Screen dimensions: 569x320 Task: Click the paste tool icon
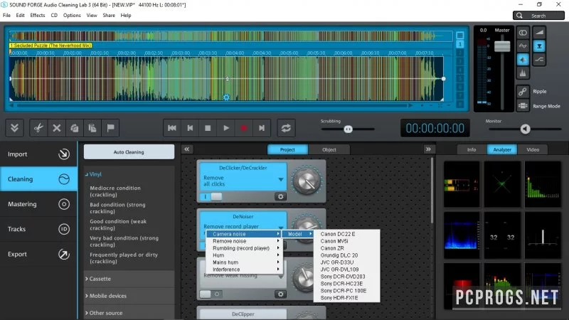point(92,128)
